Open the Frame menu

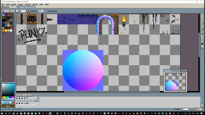(x=28, y=4)
